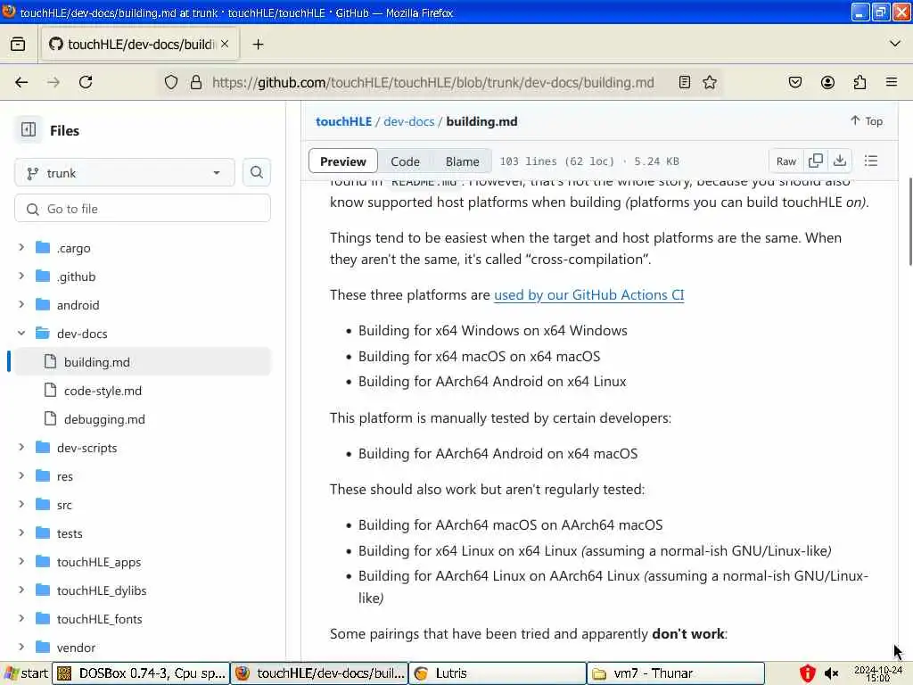Download raw file icon
This screenshot has width=913, height=685.
click(840, 161)
